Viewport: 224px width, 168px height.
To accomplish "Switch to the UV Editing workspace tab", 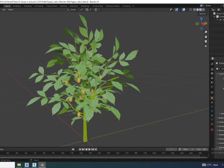I will tap(39, 6).
